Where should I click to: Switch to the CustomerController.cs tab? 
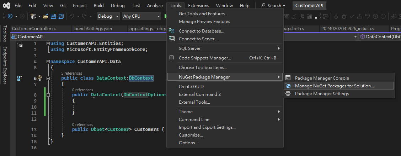click(x=34, y=29)
